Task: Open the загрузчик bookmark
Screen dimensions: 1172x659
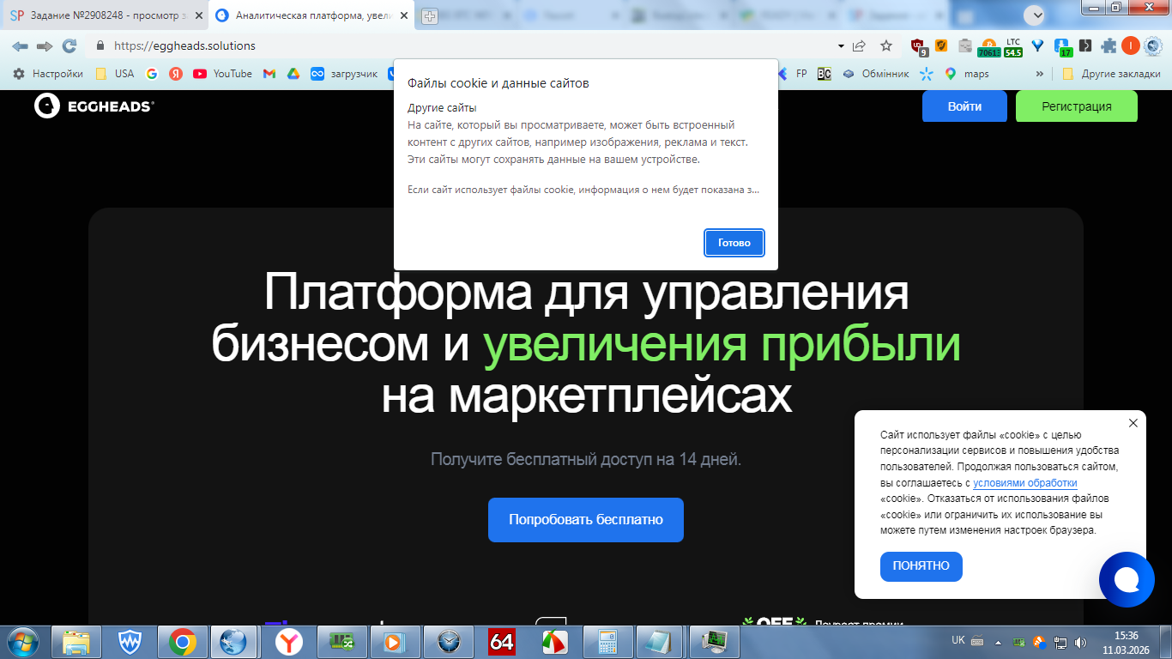Action: tap(345, 74)
